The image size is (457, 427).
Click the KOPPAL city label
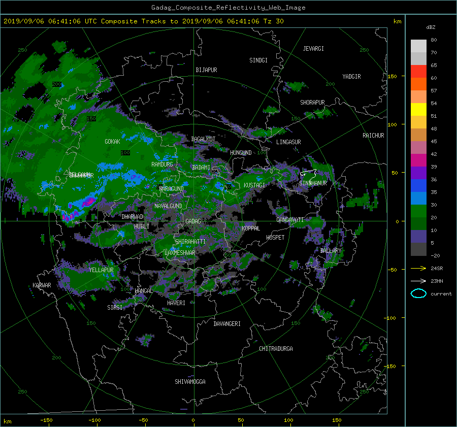(251, 228)
